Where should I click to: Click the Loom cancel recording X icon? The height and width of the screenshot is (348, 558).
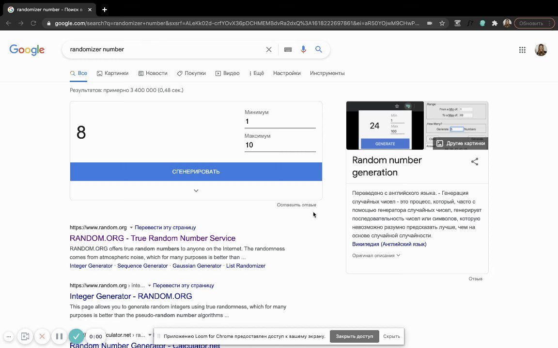(x=42, y=336)
